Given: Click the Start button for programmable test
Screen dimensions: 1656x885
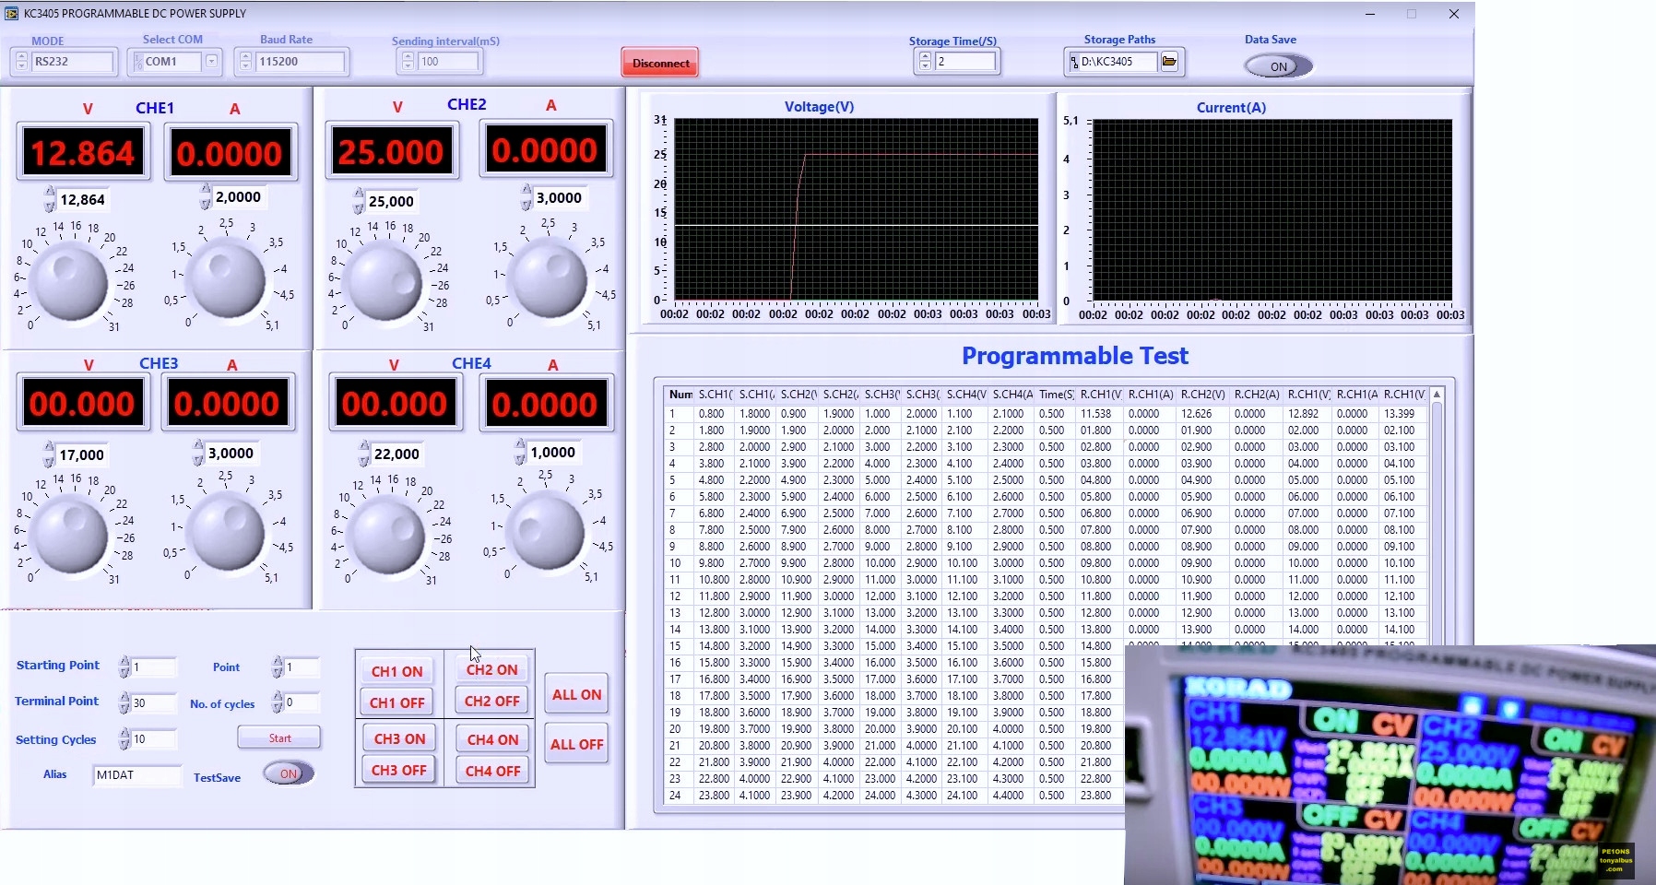Looking at the screenshot, I should coord(279,738).
